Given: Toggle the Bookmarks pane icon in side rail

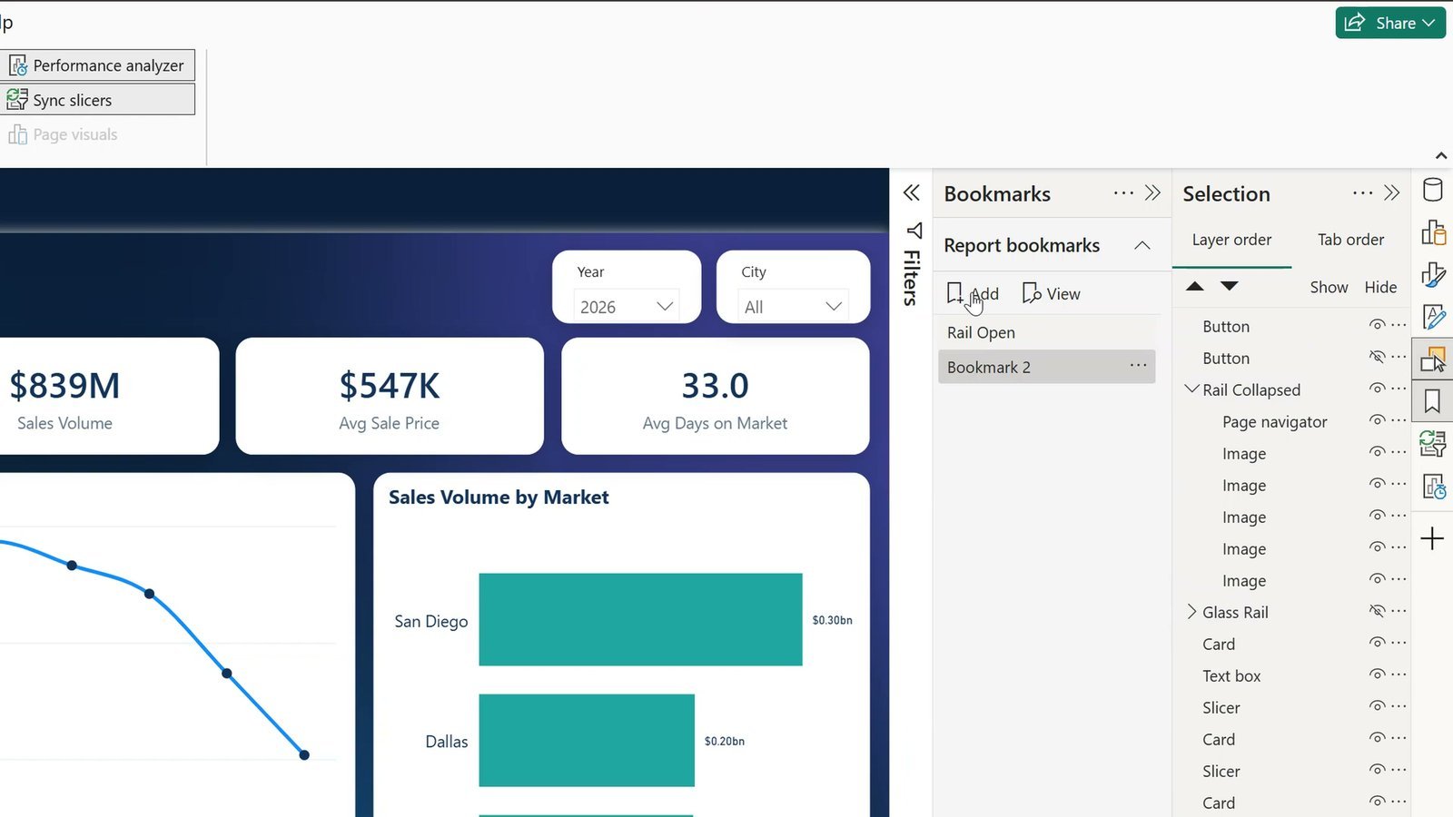Looking at the screenshot, I should coord(1432,401).
